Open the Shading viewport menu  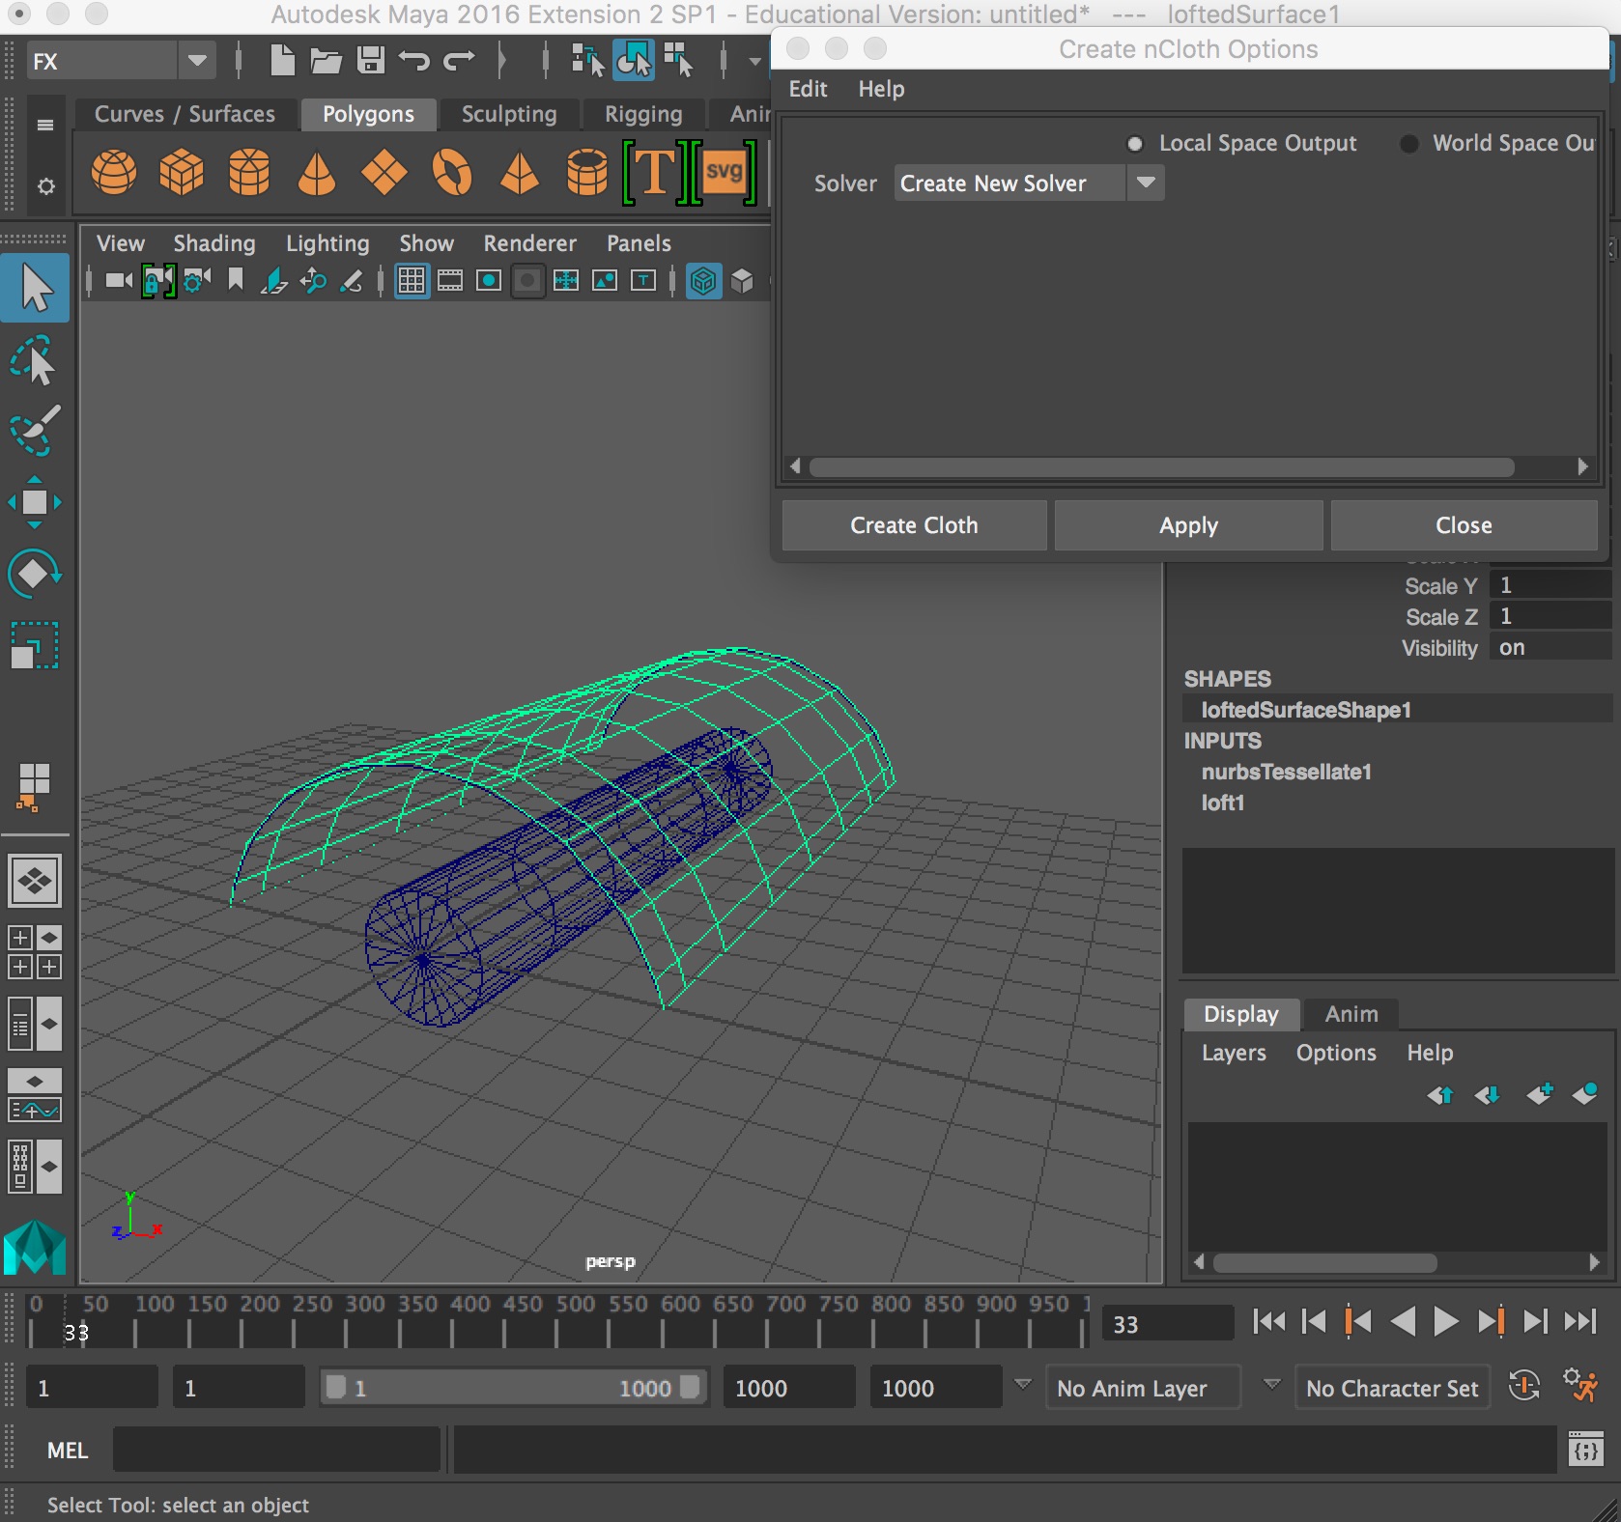214,243
